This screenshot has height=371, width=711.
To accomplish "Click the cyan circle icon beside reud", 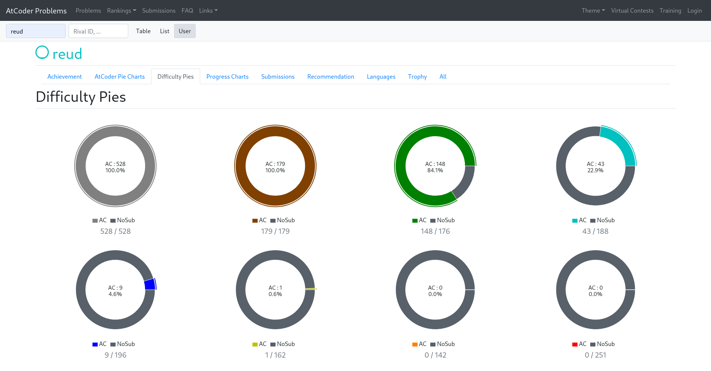I will (42, 53).
